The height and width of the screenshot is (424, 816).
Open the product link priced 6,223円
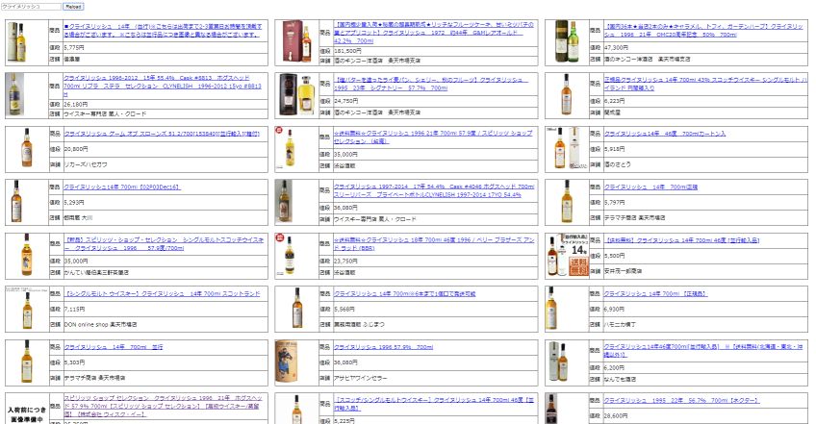click(705, 84)
